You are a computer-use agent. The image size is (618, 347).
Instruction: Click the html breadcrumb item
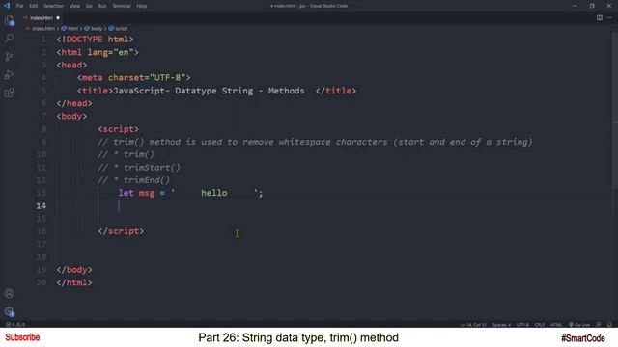[x=70, y=29]
